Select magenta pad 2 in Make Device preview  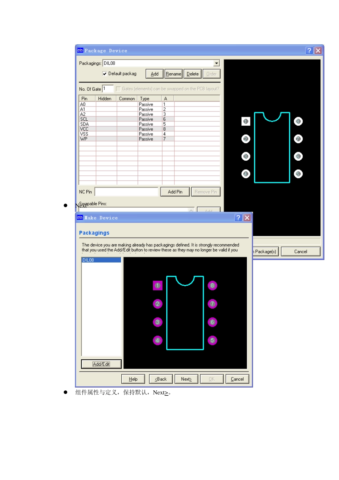tap(158, 304)
